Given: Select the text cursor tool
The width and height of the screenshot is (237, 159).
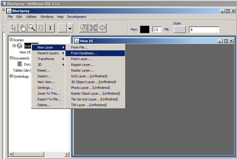Looking at the screenshot, I should [x=50, y=28].
